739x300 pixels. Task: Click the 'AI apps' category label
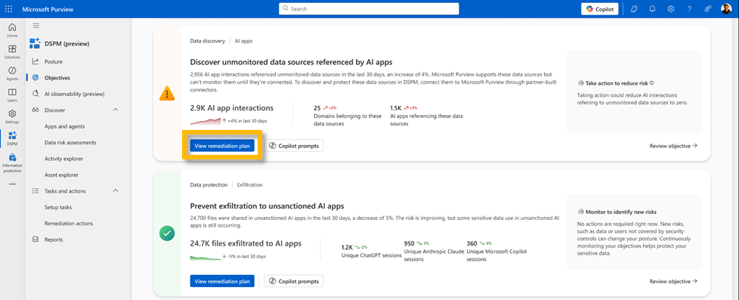[243, 41]
